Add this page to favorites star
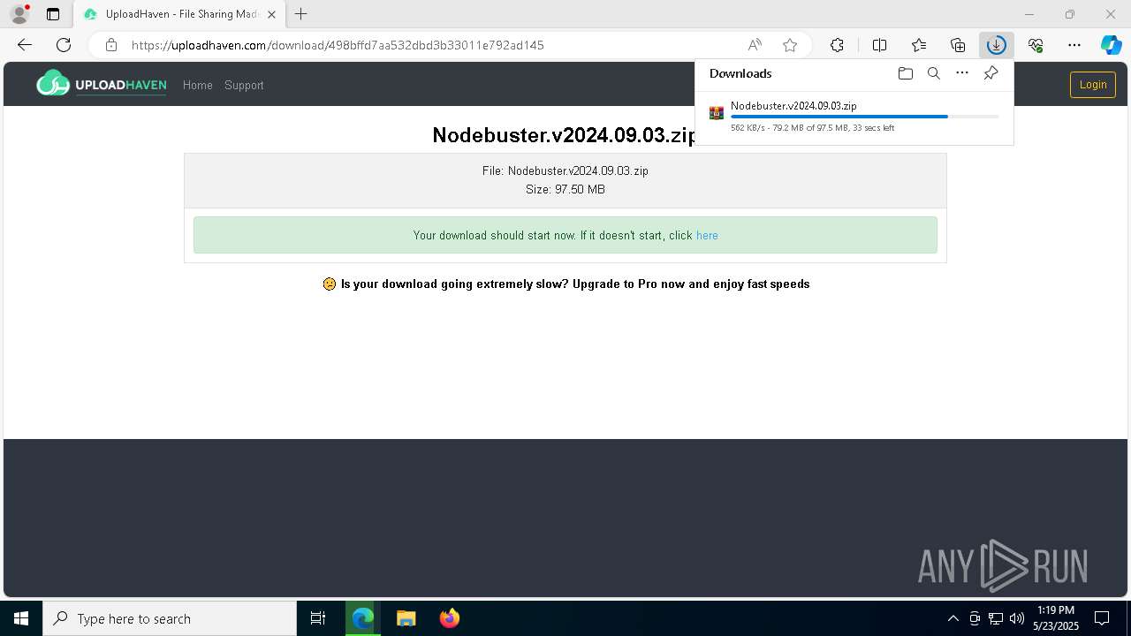The image size is (1131, 636). coord(790,45)
